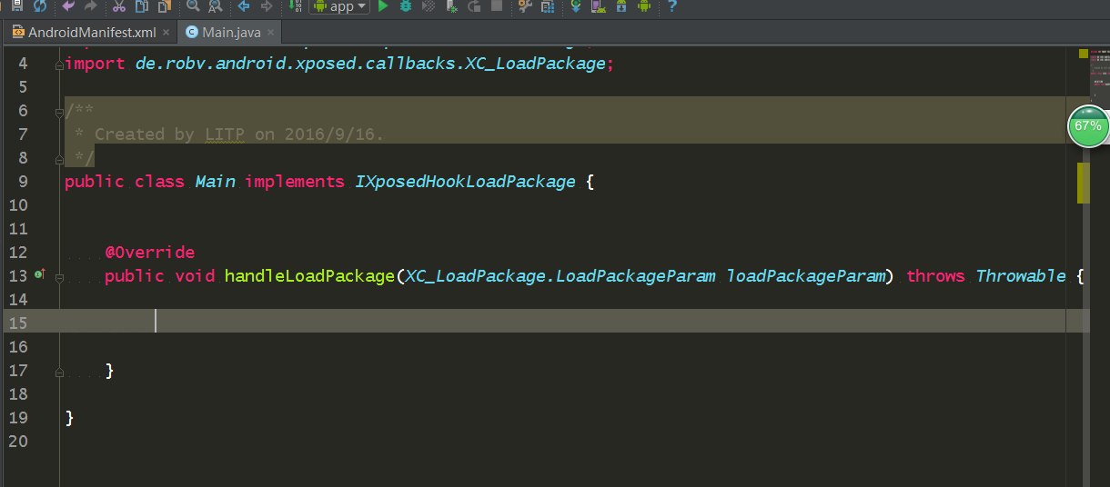The width and height of the screenshot is (1110, 487).
Task: Click the yellow warning stripe mark on scrollbar
Action: click(1083, 184)
